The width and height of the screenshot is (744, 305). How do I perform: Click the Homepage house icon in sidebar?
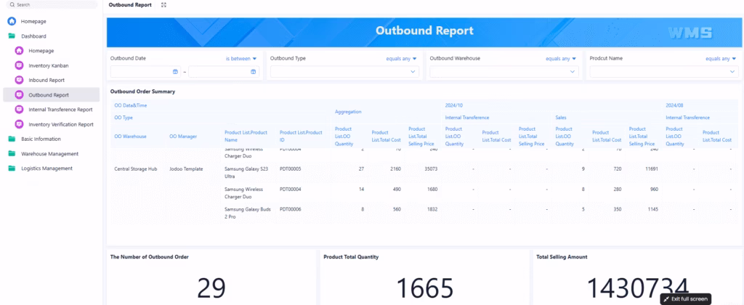coord(12,21)
